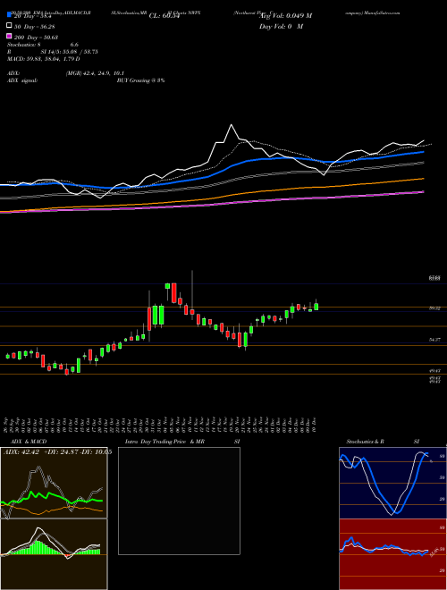Open the empty intraday trading price panel
The image size is (447, 590).
[179, 501]
